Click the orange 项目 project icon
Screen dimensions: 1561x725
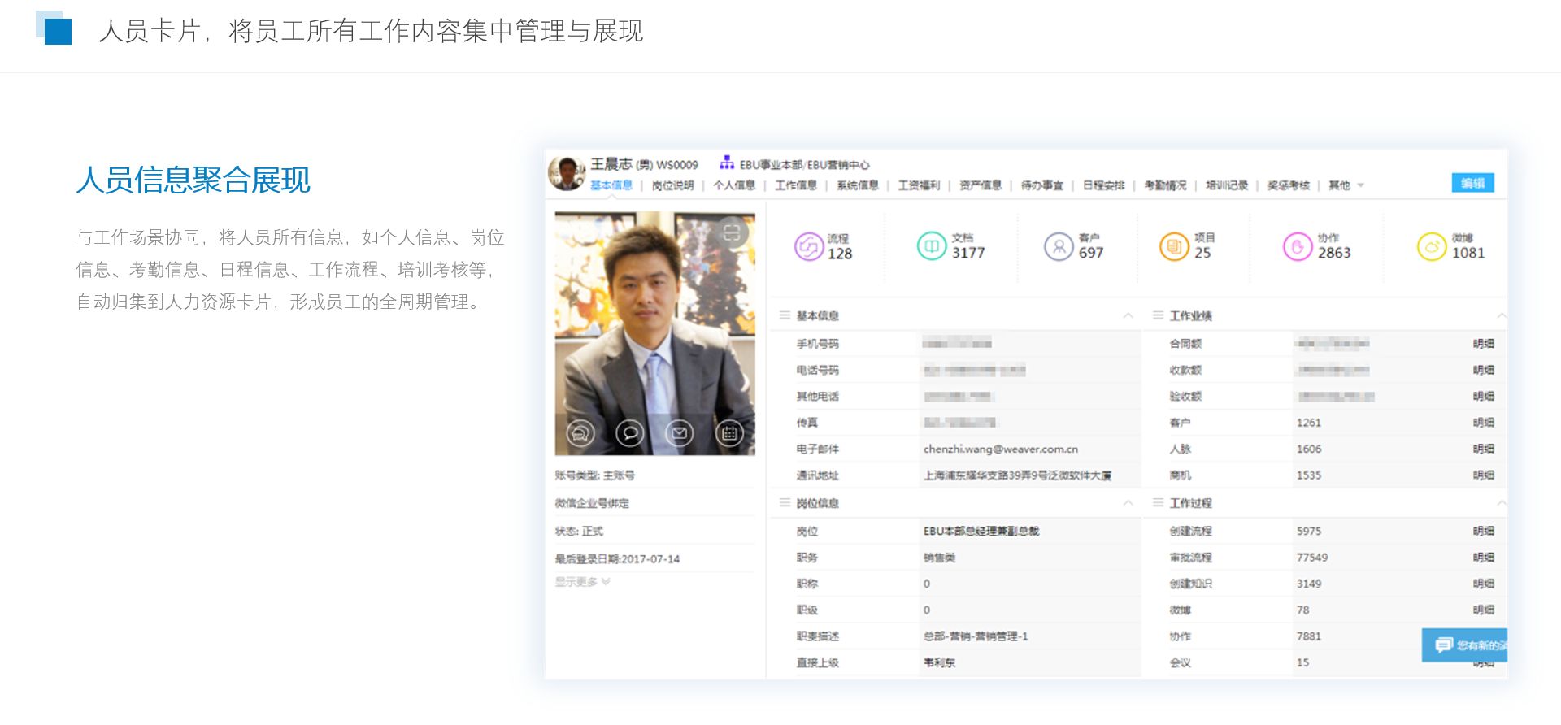[1174, 245]
